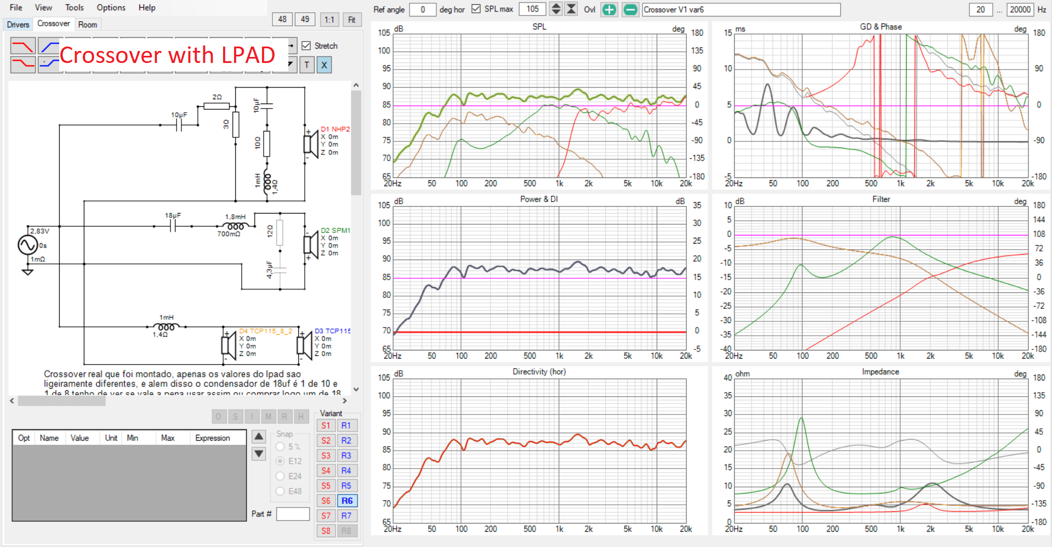Move parameter up with triangle button
Viewport: 1052px width, 547px height.
click(x=259, y=436)
